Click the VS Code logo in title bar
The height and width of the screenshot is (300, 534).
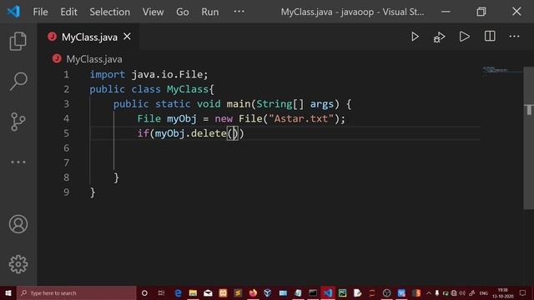coord(13,12)
